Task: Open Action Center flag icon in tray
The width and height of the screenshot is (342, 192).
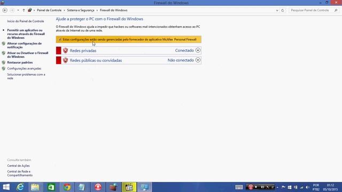Action: click(283, 187)
